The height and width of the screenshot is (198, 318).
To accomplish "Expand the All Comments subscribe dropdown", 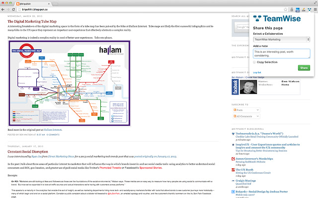I will (x=246, y=116).
